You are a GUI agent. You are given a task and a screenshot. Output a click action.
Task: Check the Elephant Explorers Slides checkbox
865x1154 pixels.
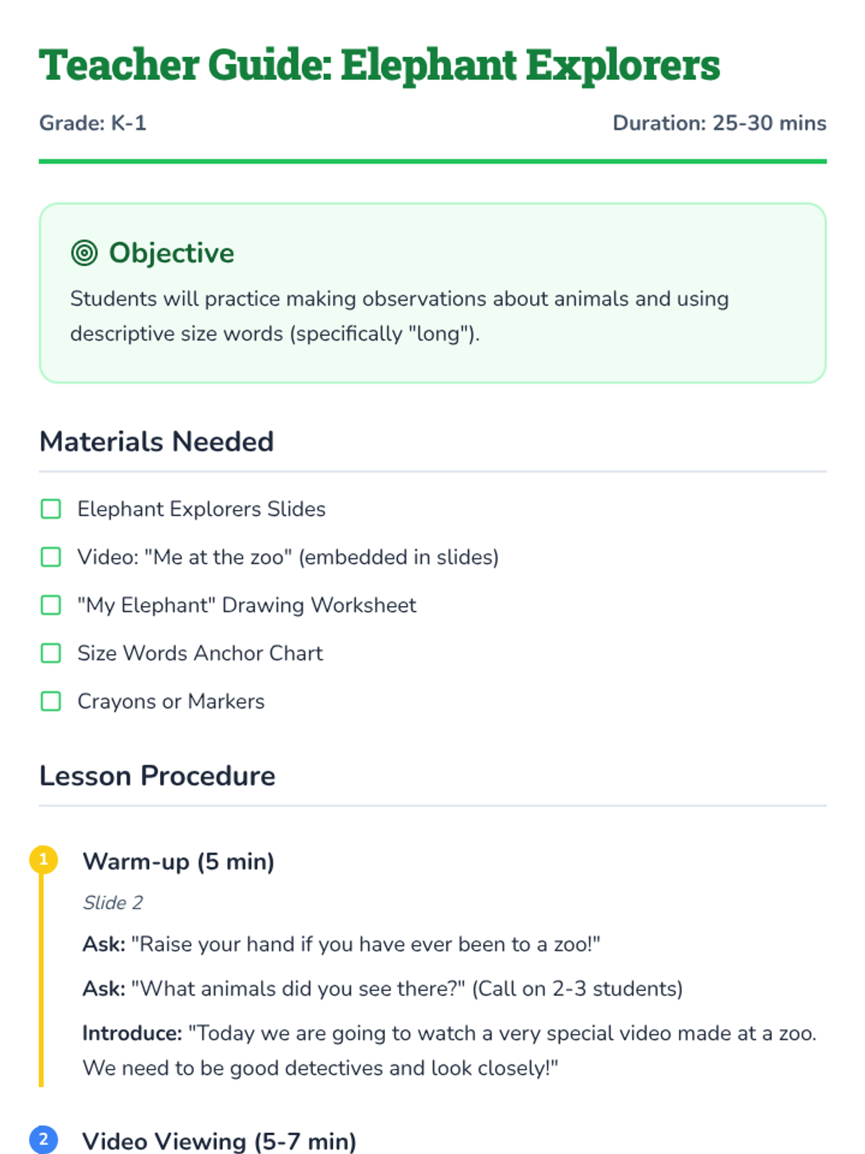pos(51,509)
